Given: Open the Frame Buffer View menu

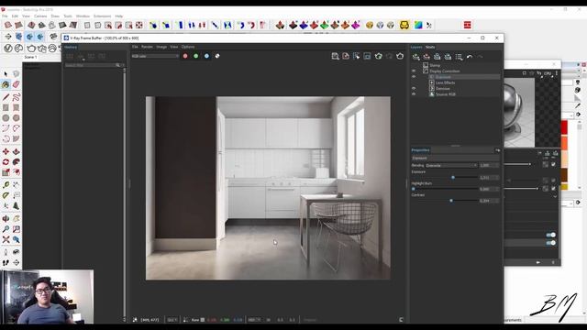Looking at the screenshot, I should 174,47.
